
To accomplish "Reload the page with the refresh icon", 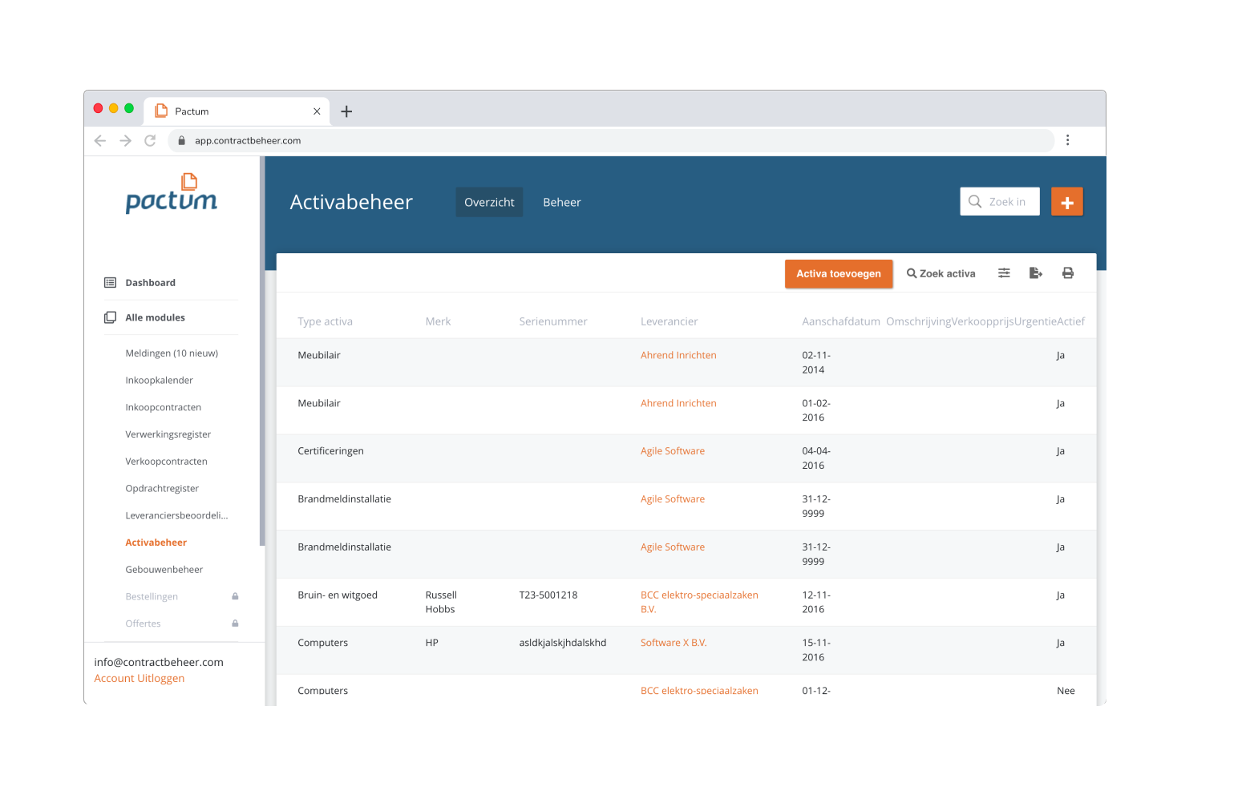I will click(x=150, y=140).
